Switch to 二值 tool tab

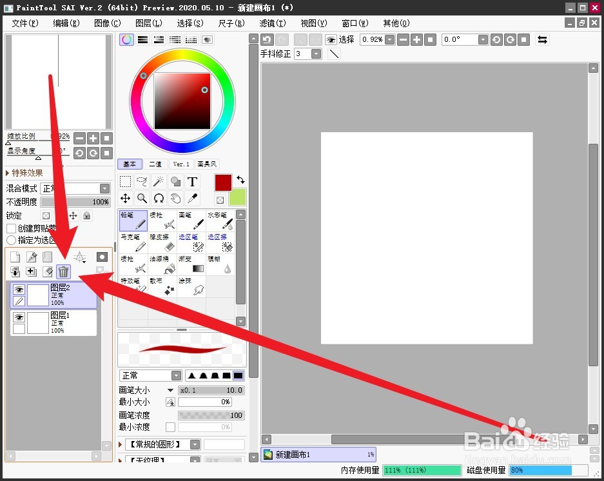tap(155, 164)
